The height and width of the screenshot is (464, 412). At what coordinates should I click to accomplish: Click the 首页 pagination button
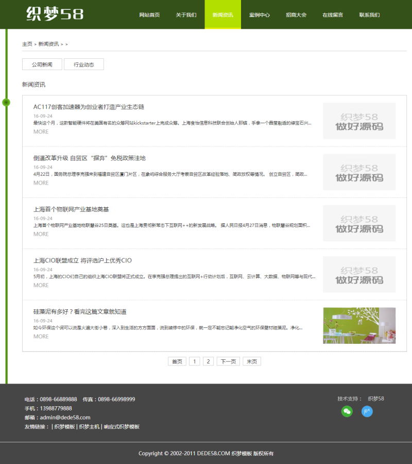(177, 361)
